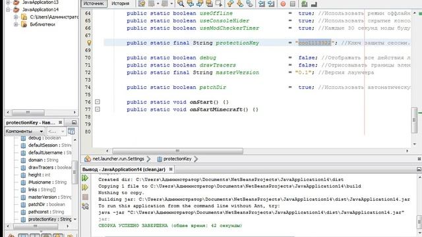The image size is (422, 237).
Task: Click the projects panel horizontal scrollbar
Action: 28,113
